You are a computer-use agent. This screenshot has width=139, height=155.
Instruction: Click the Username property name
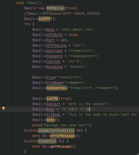point(54,51)
